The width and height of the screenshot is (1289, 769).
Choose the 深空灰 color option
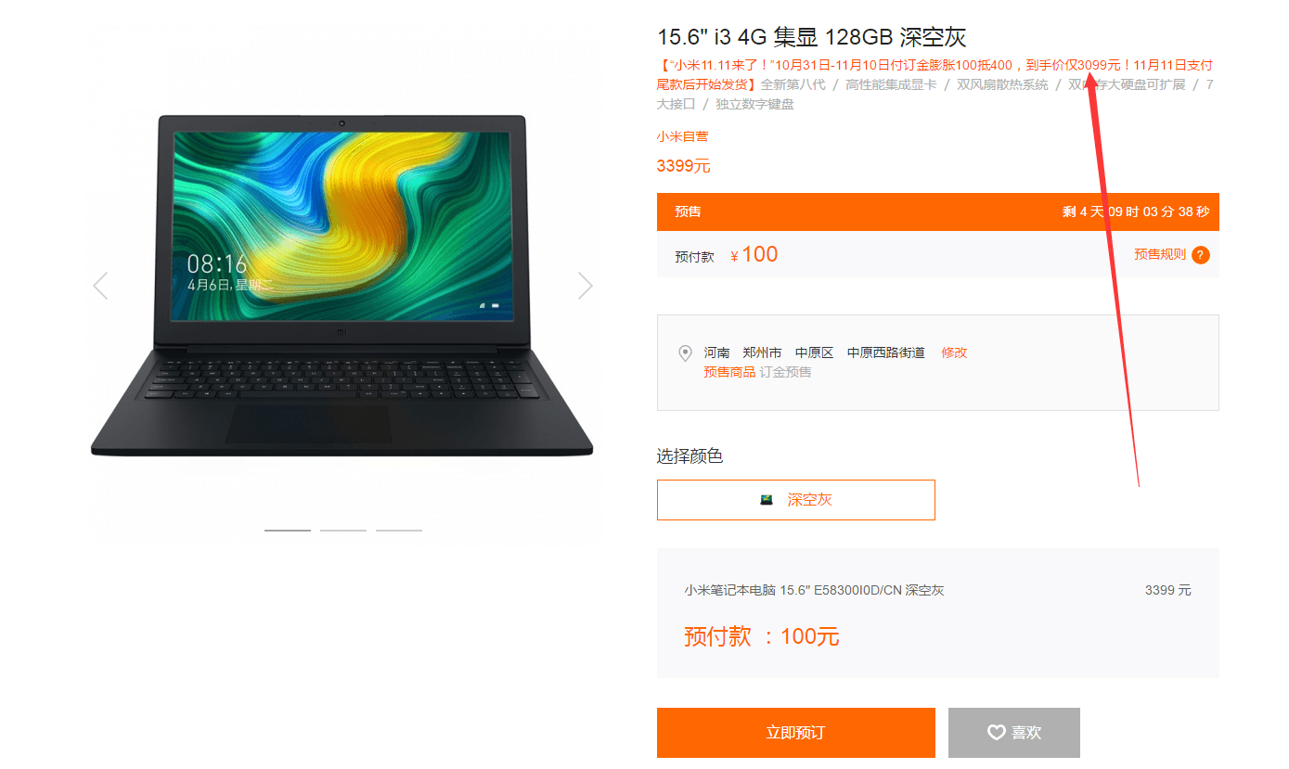point(796,500)
